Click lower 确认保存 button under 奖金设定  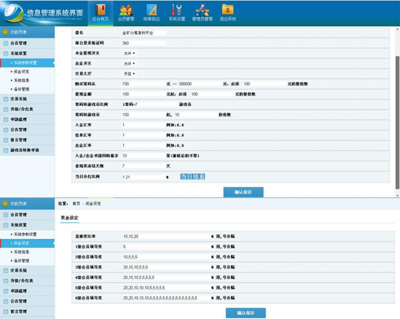pyautogui.click(x=245, y=313)
